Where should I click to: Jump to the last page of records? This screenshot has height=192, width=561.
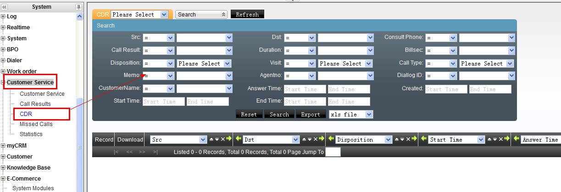[155, 152]
